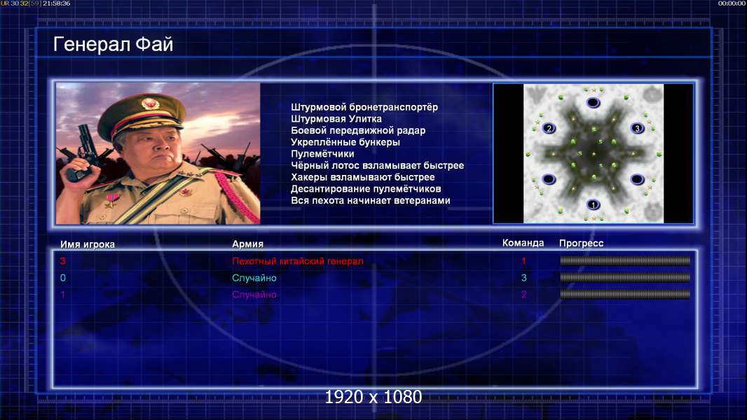Click the 'Пулемётчики' entry
The image size is (747, 420).
coord(322,153)
